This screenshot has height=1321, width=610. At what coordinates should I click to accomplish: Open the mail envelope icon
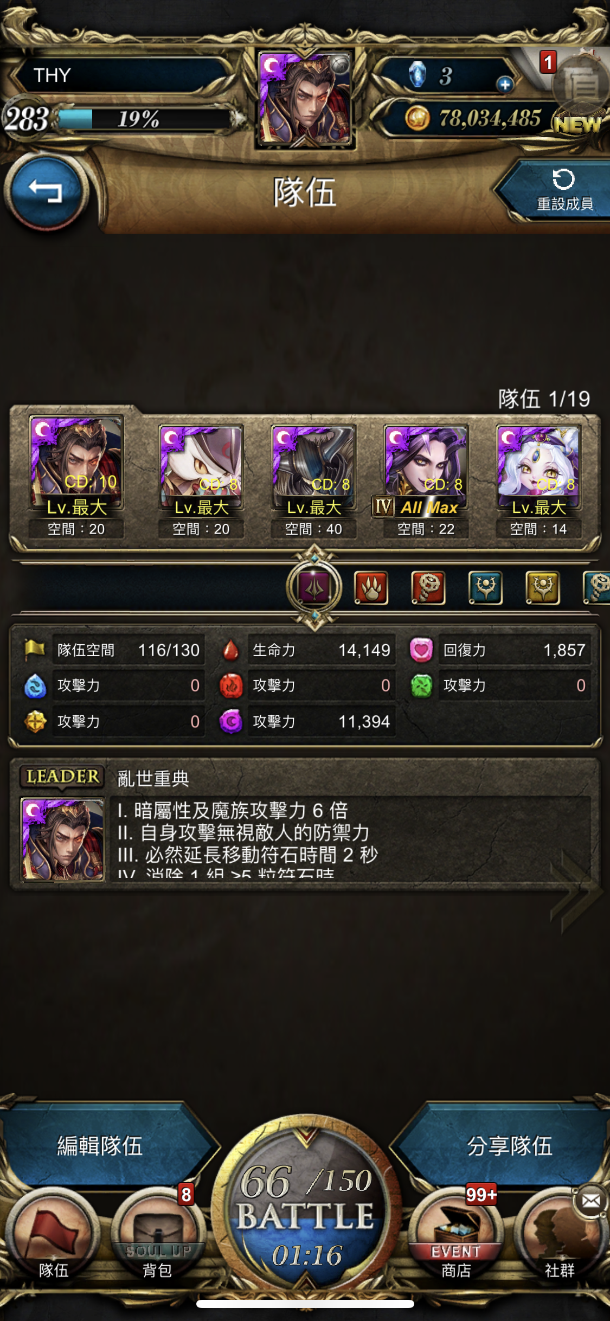pyautogui.click(x=591, y=1201)
